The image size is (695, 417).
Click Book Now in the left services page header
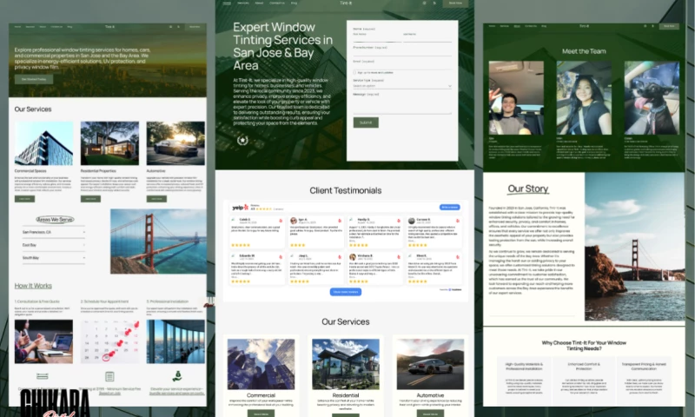tap(195, 27)
